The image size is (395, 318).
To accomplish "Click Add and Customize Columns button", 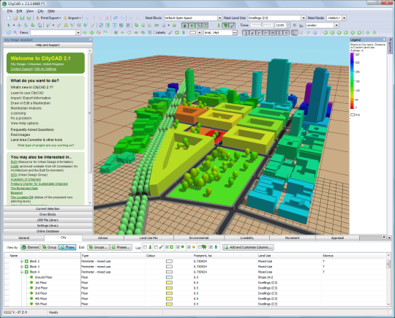I will (248, 247).
